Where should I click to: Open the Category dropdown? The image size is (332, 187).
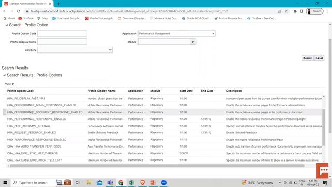(75, 50)
